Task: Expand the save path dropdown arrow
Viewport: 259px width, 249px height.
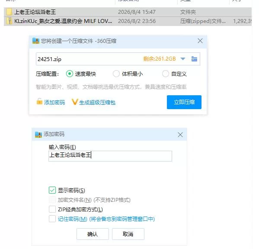Action: pyautogui.click(x=183, y=59)
